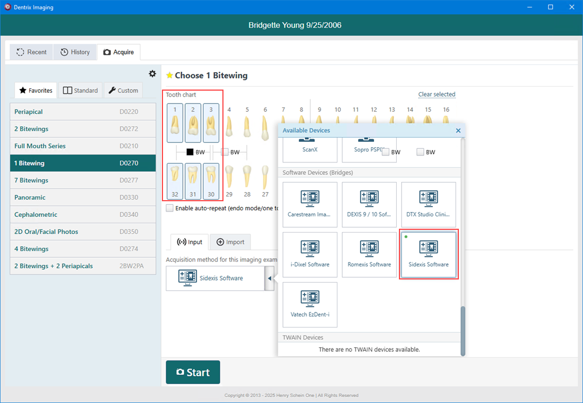
Task: Choose the DEXIS 9 / 10 Software device
Action: point(369,203)
